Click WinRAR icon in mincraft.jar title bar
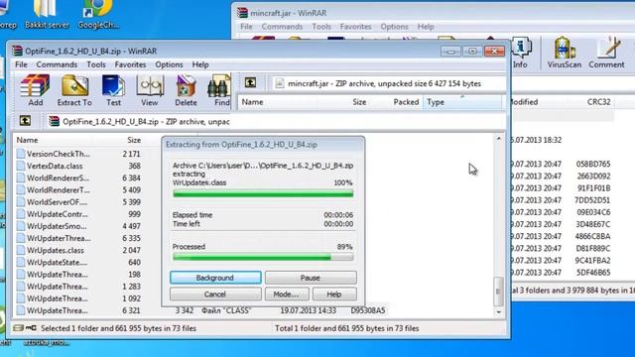Screen dimensions: 635x357 click(242, 13)
